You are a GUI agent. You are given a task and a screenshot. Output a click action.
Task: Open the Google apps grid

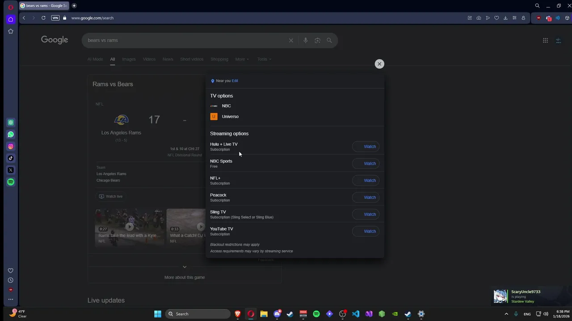pyautogui.click(x=545, y=40)
